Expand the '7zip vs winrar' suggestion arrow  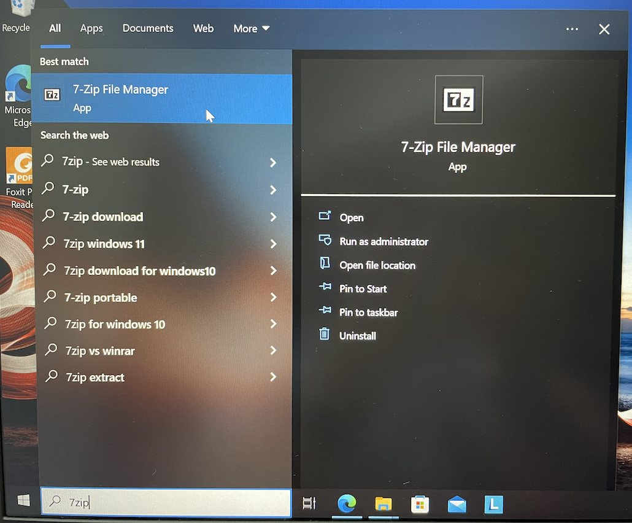click(x=273, y=351)
